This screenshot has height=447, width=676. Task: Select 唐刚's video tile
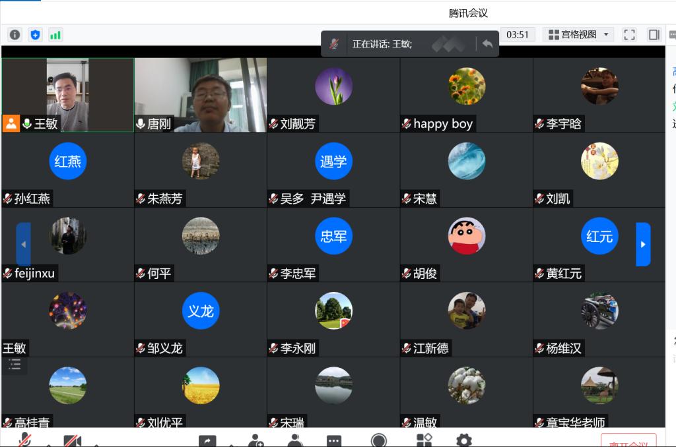pos(201,95)
